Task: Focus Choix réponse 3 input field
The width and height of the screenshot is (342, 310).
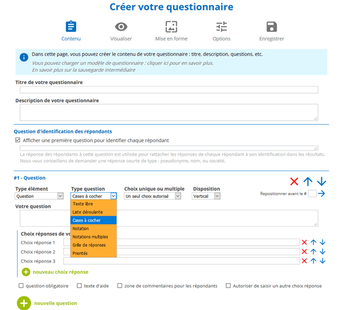Action: [181, 261]
